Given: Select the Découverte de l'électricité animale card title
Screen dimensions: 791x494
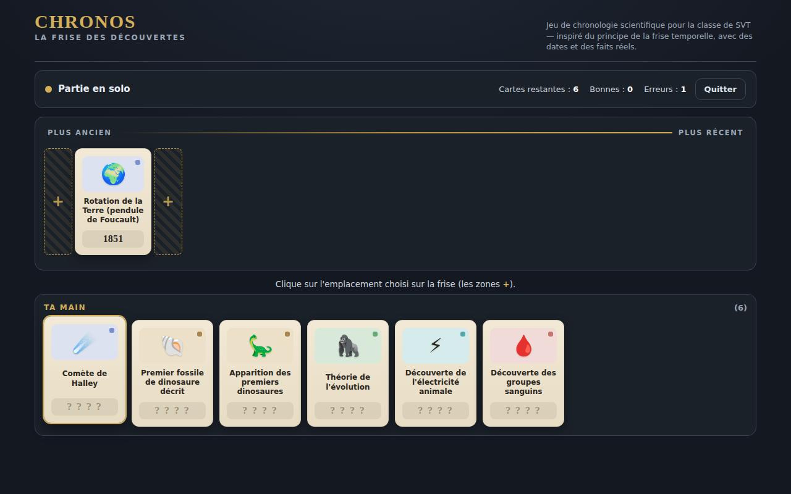Looking at the screenshot, I should (x=436, y=382).
